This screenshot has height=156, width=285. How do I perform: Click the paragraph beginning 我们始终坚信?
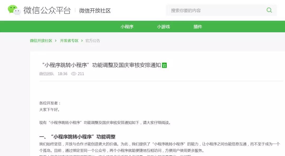(x=159, y=147)
